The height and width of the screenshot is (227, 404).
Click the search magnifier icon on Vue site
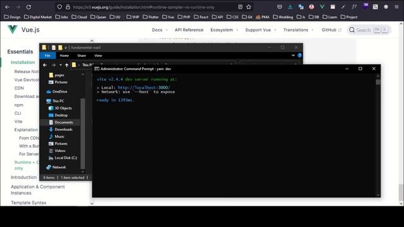[352, 30]
